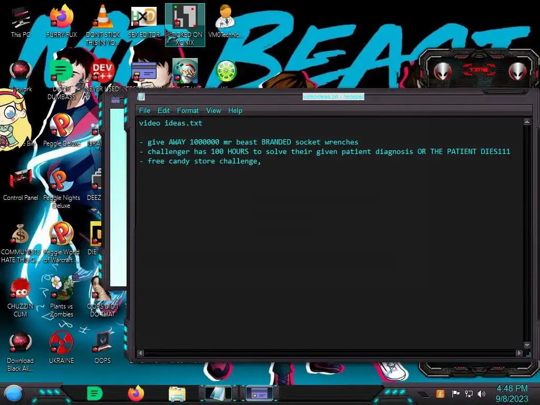The image size is (540, 405).
Task: Open the VLC cone desktop shortcut
Action: click(103, 25)
